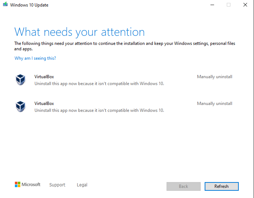Click the greyed-out Back button
254x198 pixels.
pyautogui.click(x=184, y=186)
